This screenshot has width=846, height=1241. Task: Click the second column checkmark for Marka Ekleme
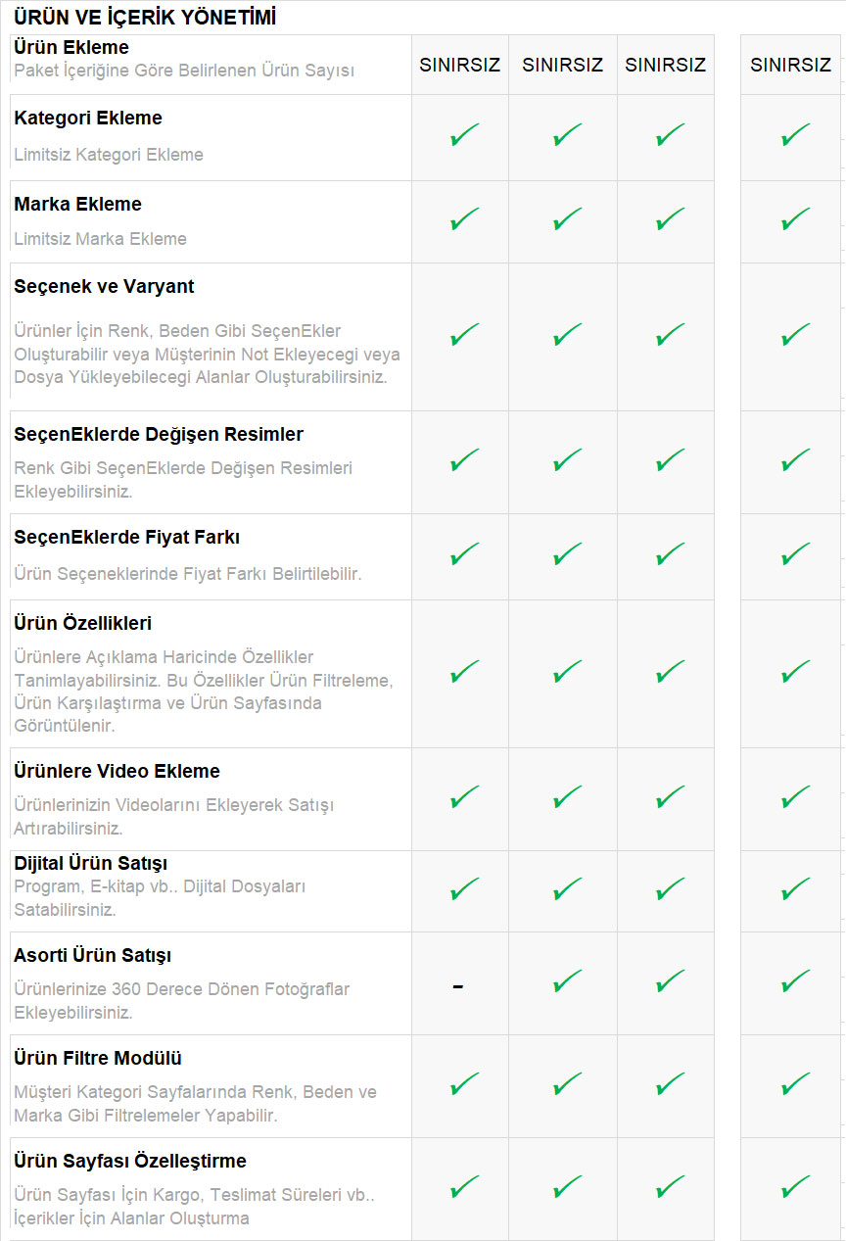pyautogui.click(x=567, y=218)
